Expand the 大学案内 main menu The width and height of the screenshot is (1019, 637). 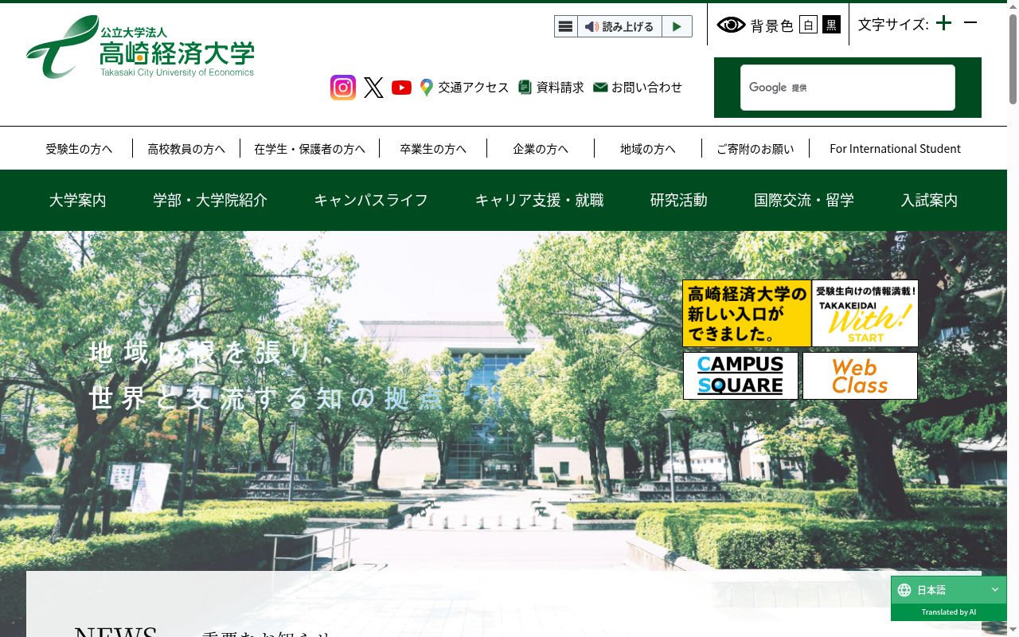77,201
